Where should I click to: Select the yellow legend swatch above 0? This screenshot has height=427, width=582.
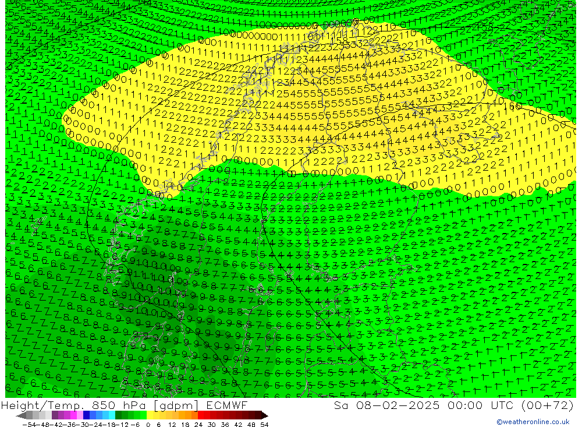click(150, 415)
